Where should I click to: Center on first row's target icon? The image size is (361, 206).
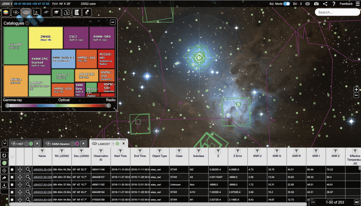(20, 170)
